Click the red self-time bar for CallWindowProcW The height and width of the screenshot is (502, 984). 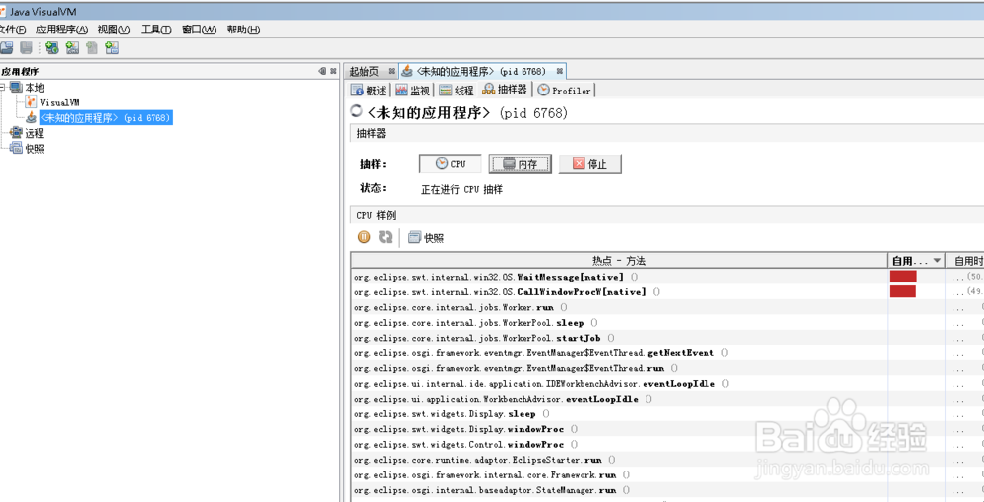point(902,291)
